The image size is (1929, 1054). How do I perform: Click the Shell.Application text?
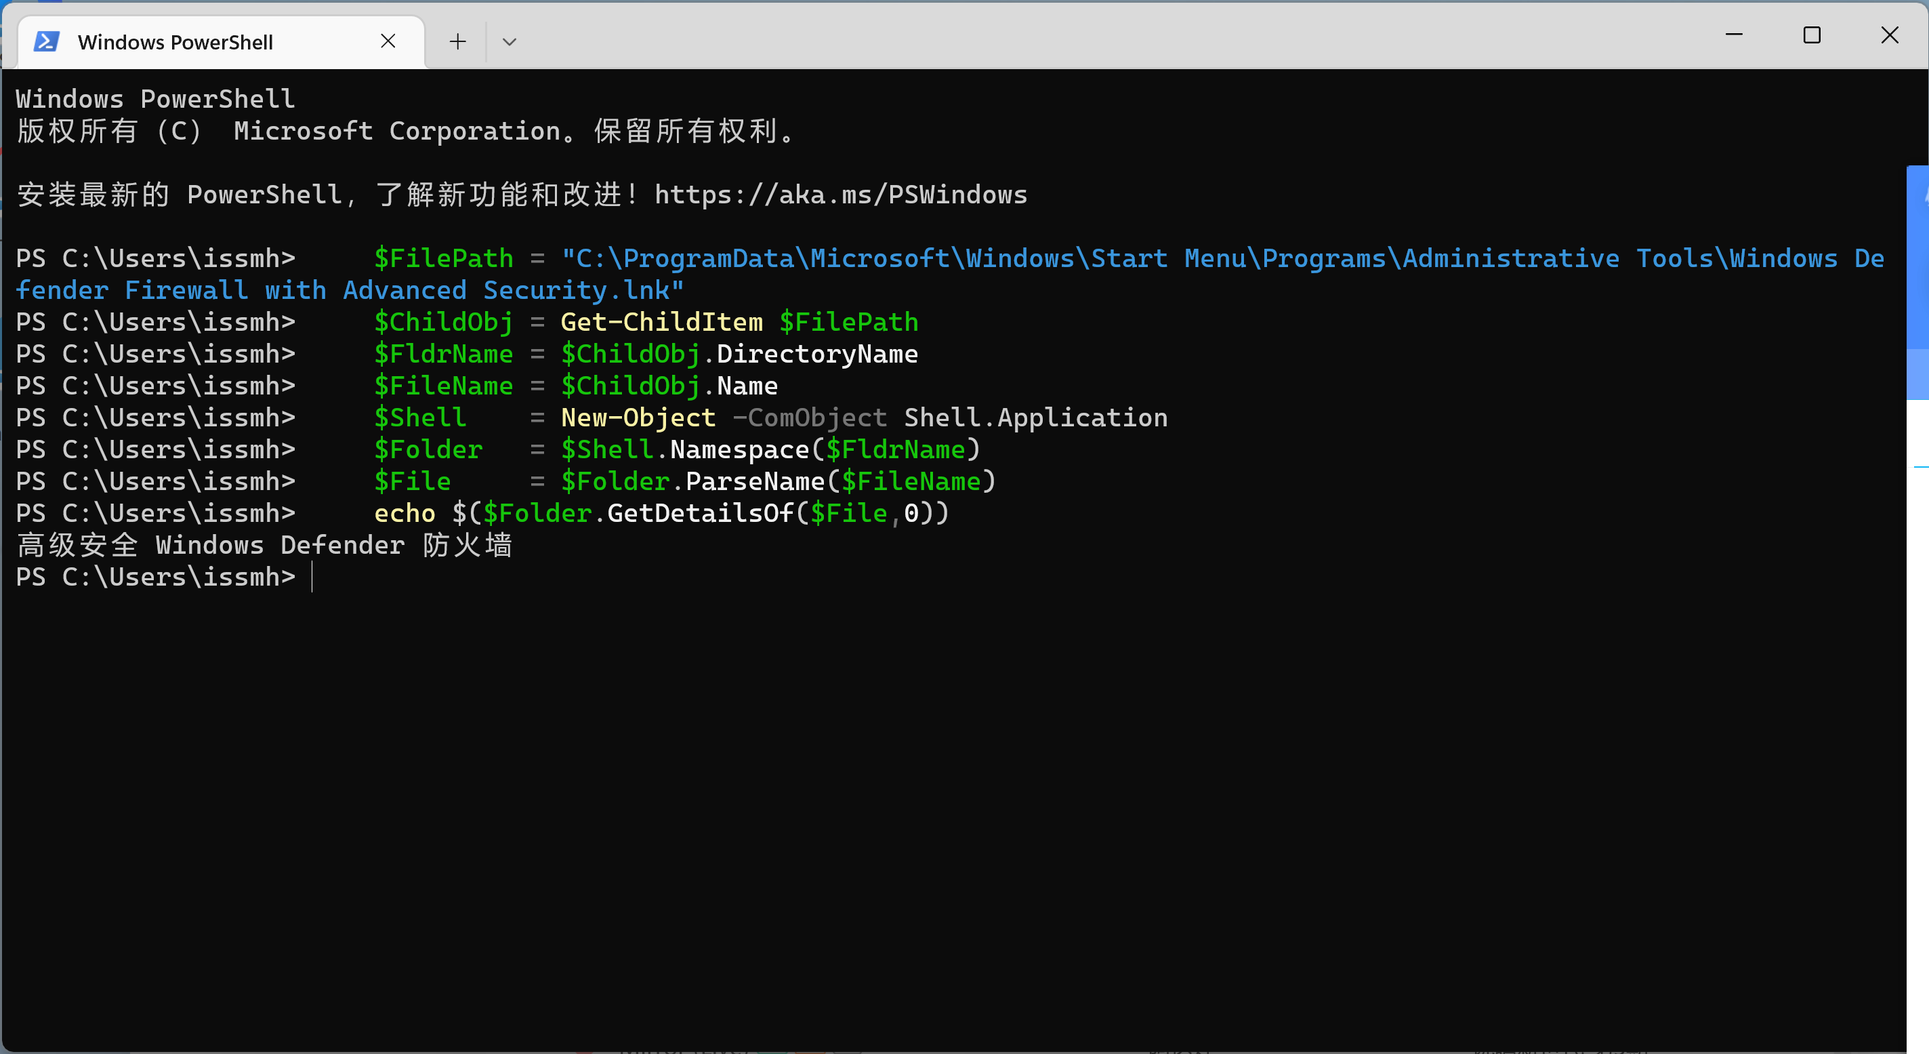1035,418
